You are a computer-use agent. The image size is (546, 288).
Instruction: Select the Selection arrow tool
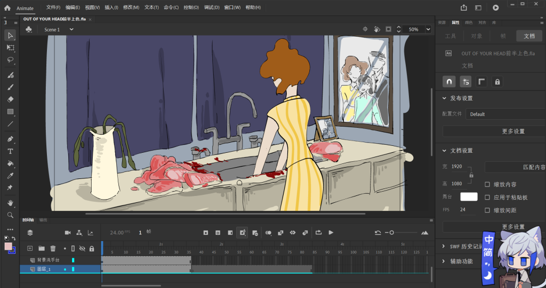10,36
